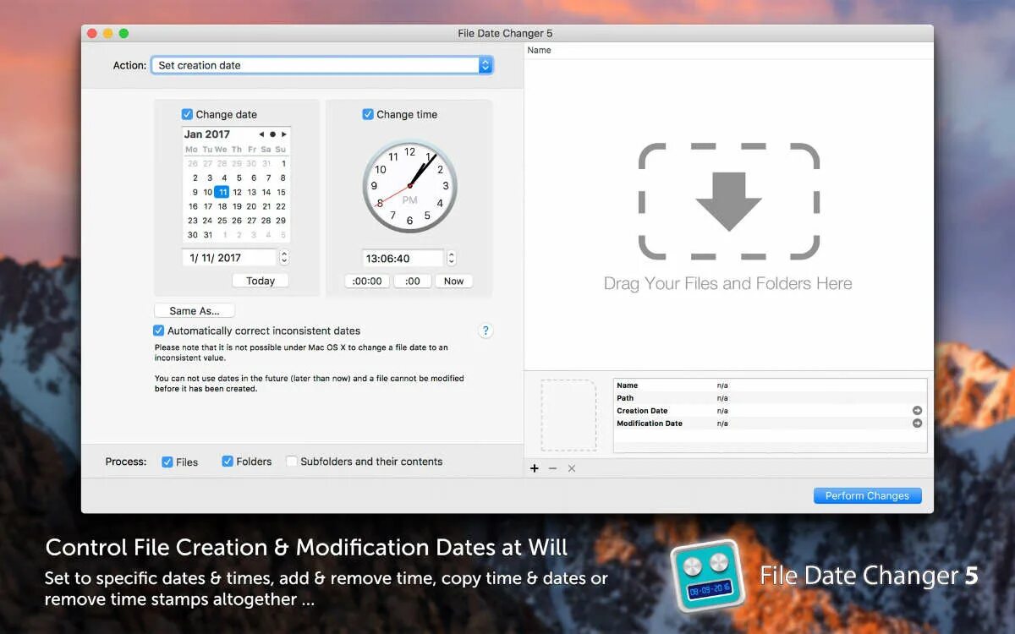The width and height of the screenshot is (1015, 634).
Task: Click the Perform Changes button
Action: point(867,496)
